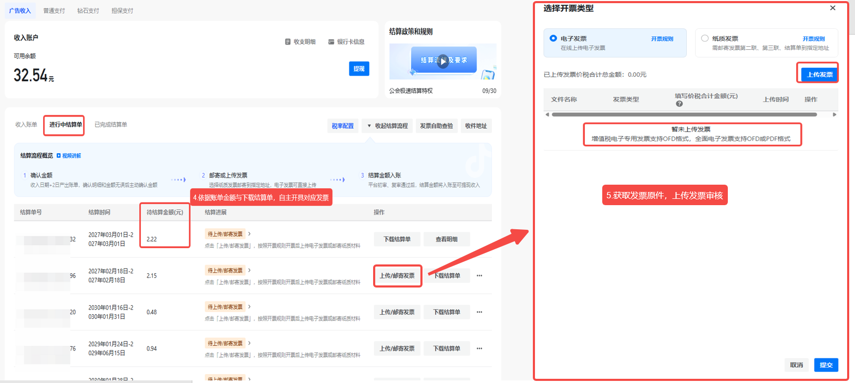This screenshot has width=855, height=383.
Task: Click the blue 上传发票 button
Action: [x=819, y=75]
